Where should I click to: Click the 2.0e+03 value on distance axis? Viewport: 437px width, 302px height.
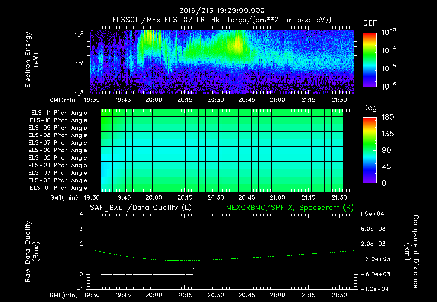[x=373, y=244]
